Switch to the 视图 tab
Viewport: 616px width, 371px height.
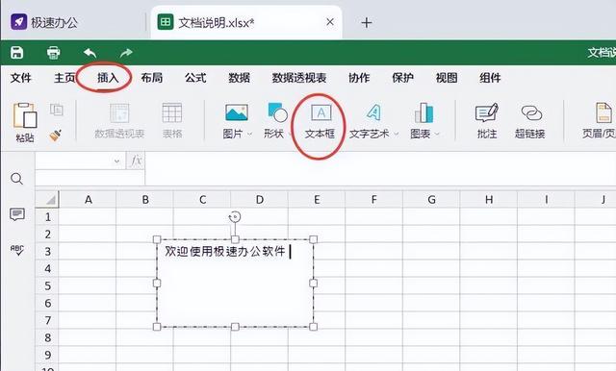coord(447,78)
